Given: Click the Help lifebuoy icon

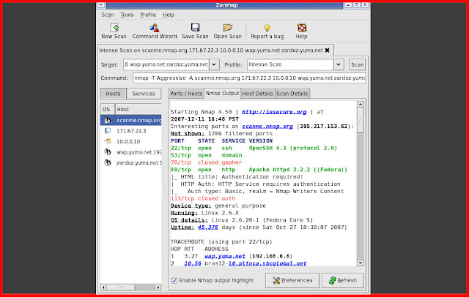Looking at the screenshot, I should coord(301,28).
